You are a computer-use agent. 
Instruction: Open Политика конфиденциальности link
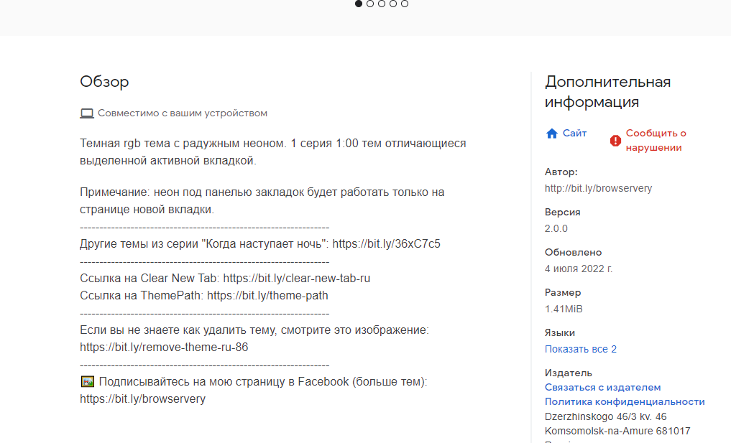tap(625, 402)
